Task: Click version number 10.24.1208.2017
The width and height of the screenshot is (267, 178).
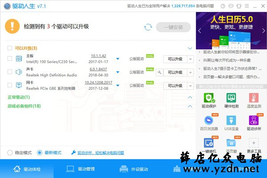Action: (98, 82)
